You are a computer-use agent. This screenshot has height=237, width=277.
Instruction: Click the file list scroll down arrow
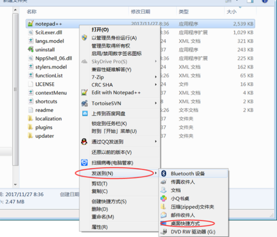[15, 184]
